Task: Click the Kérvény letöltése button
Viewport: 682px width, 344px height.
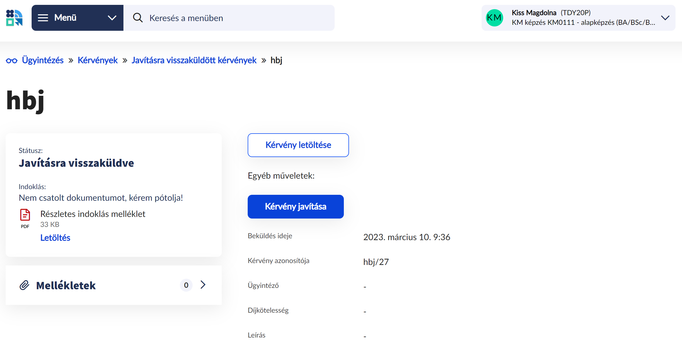Action: click(298, 145)
